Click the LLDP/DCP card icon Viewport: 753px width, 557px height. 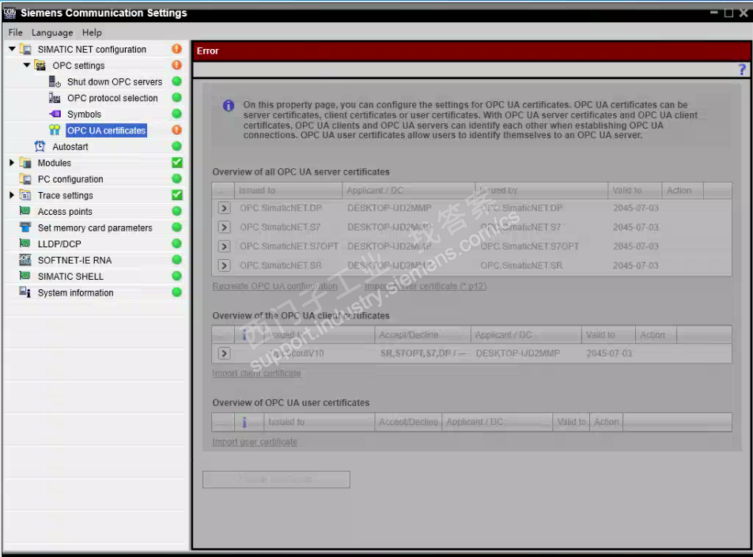(x=25, y=243)
